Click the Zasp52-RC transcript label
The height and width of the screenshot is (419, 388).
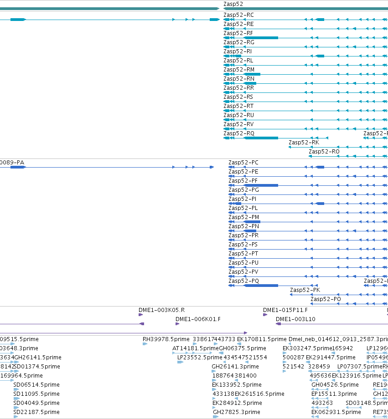(x=238, y=15)
